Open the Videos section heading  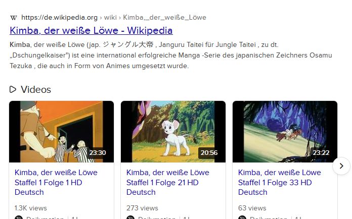36,90
